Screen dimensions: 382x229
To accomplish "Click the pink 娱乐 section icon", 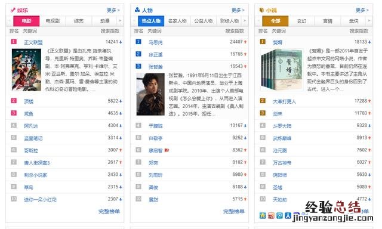I will click(13, 10).
